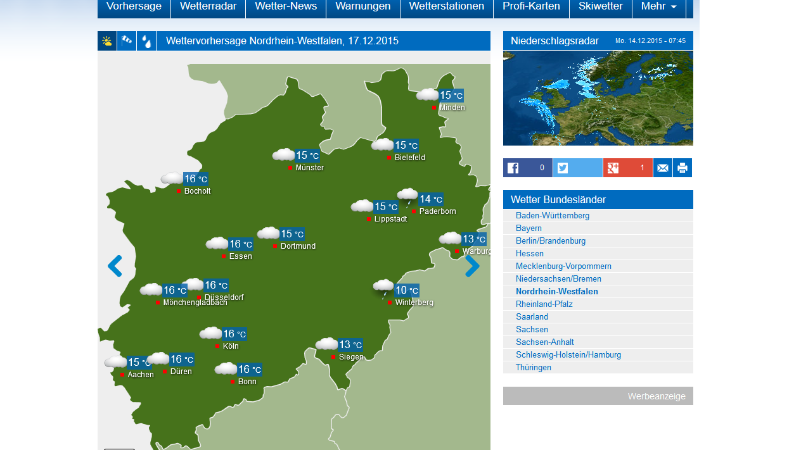Open the Schleswig-Holstein/Hamburg weather link
801x450 pixels.
pyautogui.click(x=568, y=355)
